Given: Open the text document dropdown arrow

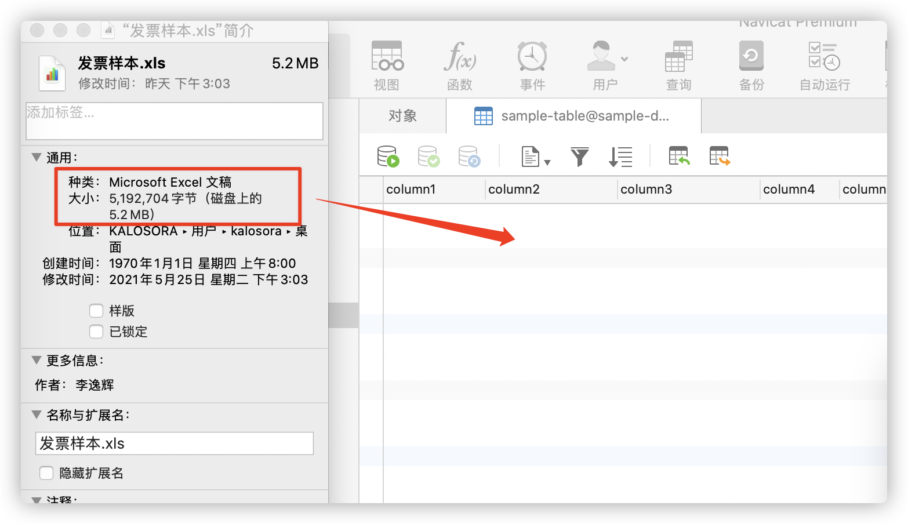Looking at the screenshot, I should pyautogui.click(x=547, y=162).
